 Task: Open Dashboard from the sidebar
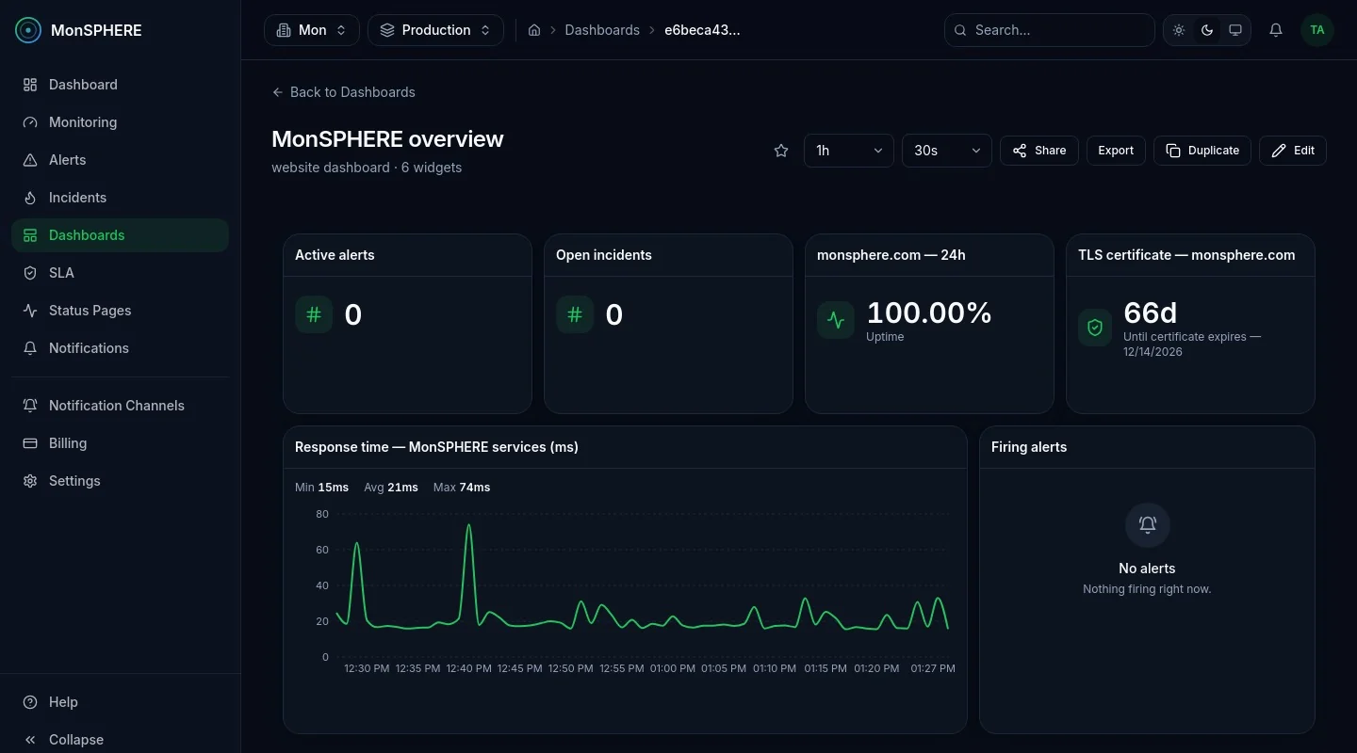(x=120, y=85)
